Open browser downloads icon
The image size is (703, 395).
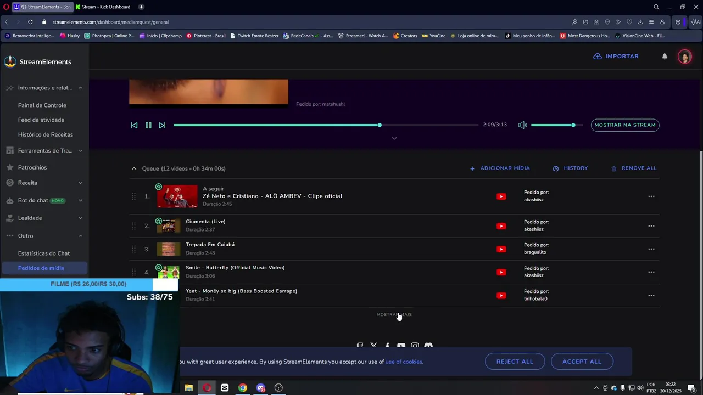640,22
